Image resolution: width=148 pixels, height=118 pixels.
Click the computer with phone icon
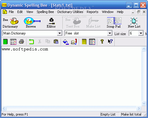74,42
